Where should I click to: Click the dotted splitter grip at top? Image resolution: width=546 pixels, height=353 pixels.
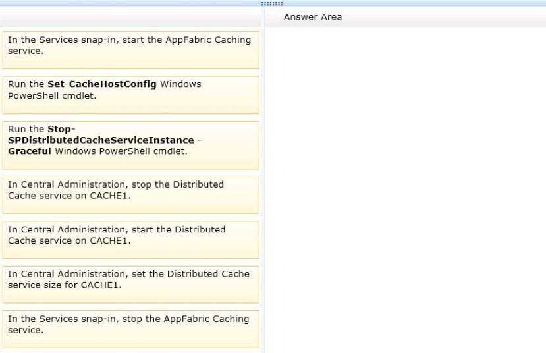pyautogui.click(x=272, y=4)
